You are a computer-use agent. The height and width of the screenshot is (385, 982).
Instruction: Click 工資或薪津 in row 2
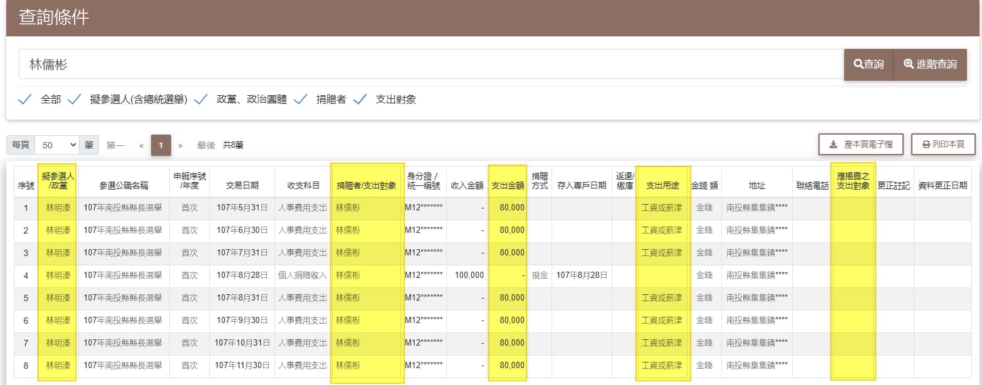tap(662, 230)
